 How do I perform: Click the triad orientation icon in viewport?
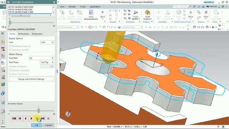[x=68, y=113]
